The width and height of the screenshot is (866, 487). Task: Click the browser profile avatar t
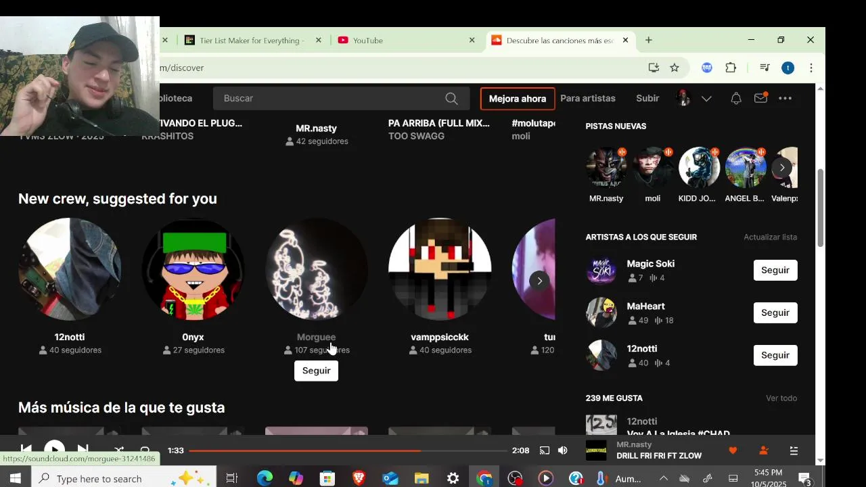pos(788,68)
